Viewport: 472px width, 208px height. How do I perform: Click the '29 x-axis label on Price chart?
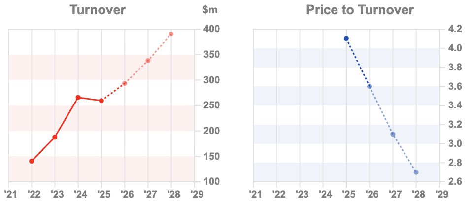[x=439, y=194]
